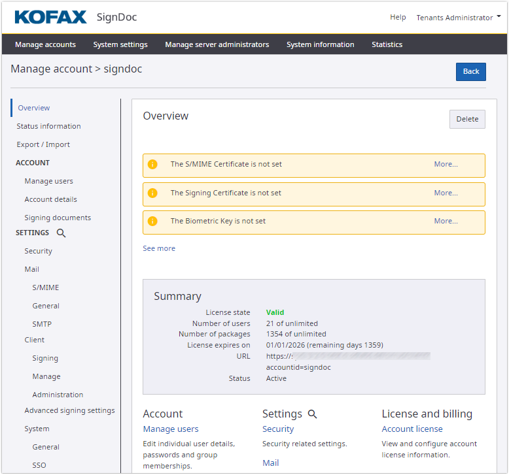The image size is (509, 475).
Task: Open the Statistics menu item
Action: (x=387, y=44)
